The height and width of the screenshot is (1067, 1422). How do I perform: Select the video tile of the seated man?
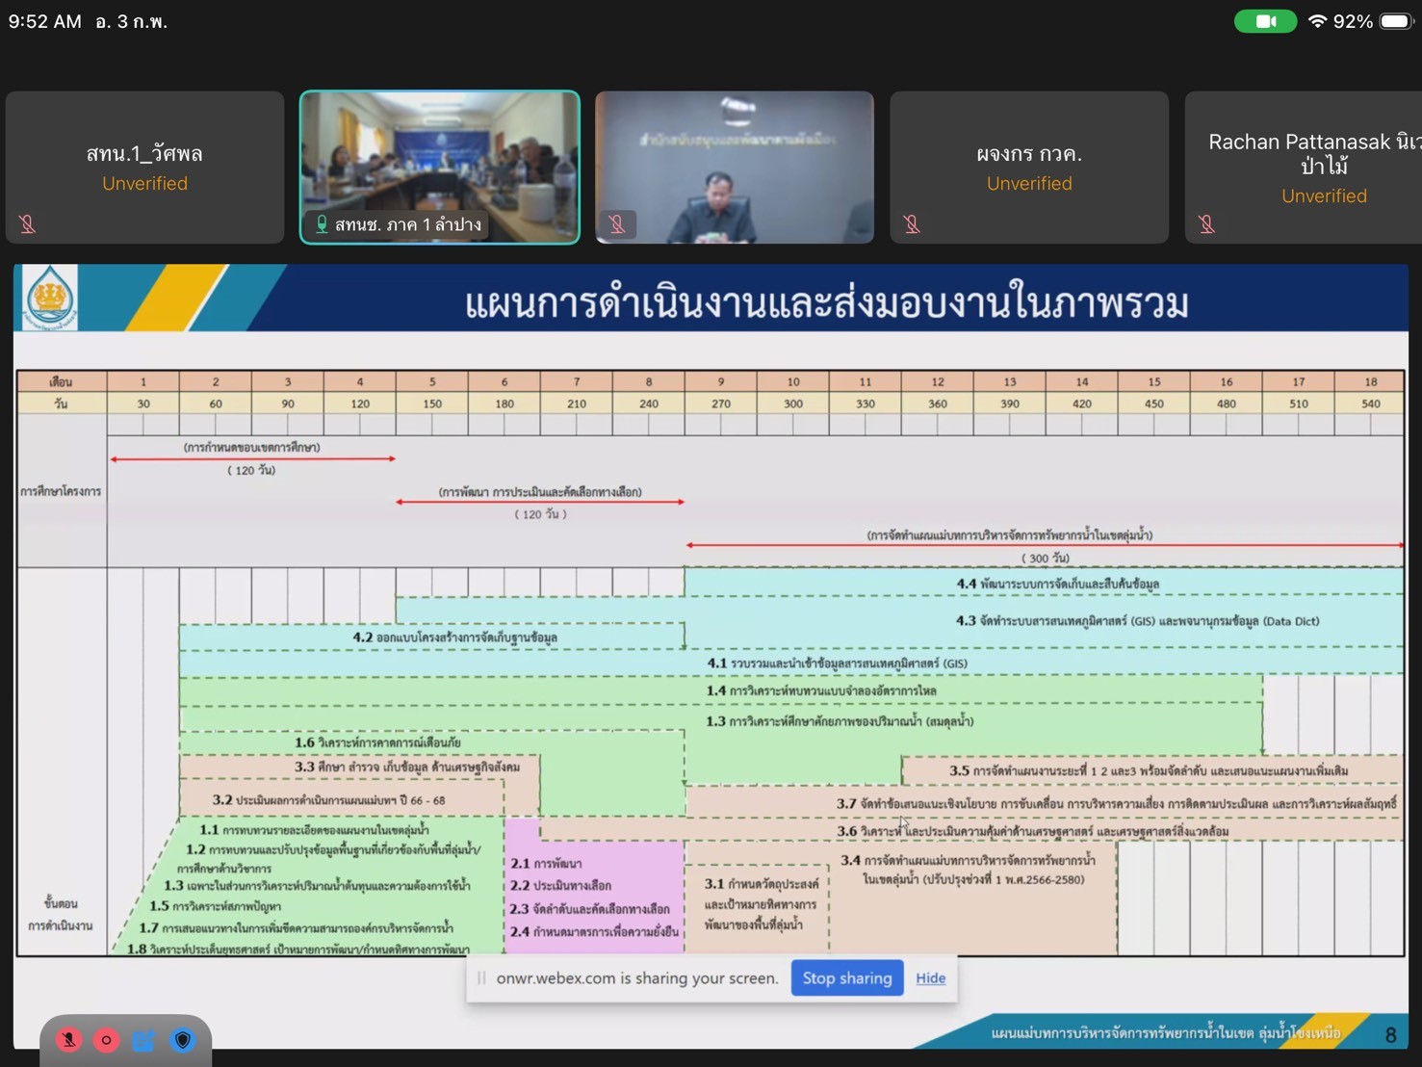pyautogui.click(x=734, y=167)
